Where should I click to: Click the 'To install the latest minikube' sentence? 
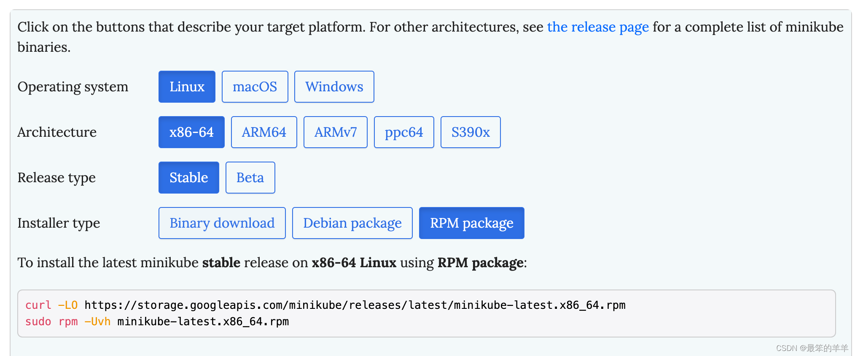[272, 263]
